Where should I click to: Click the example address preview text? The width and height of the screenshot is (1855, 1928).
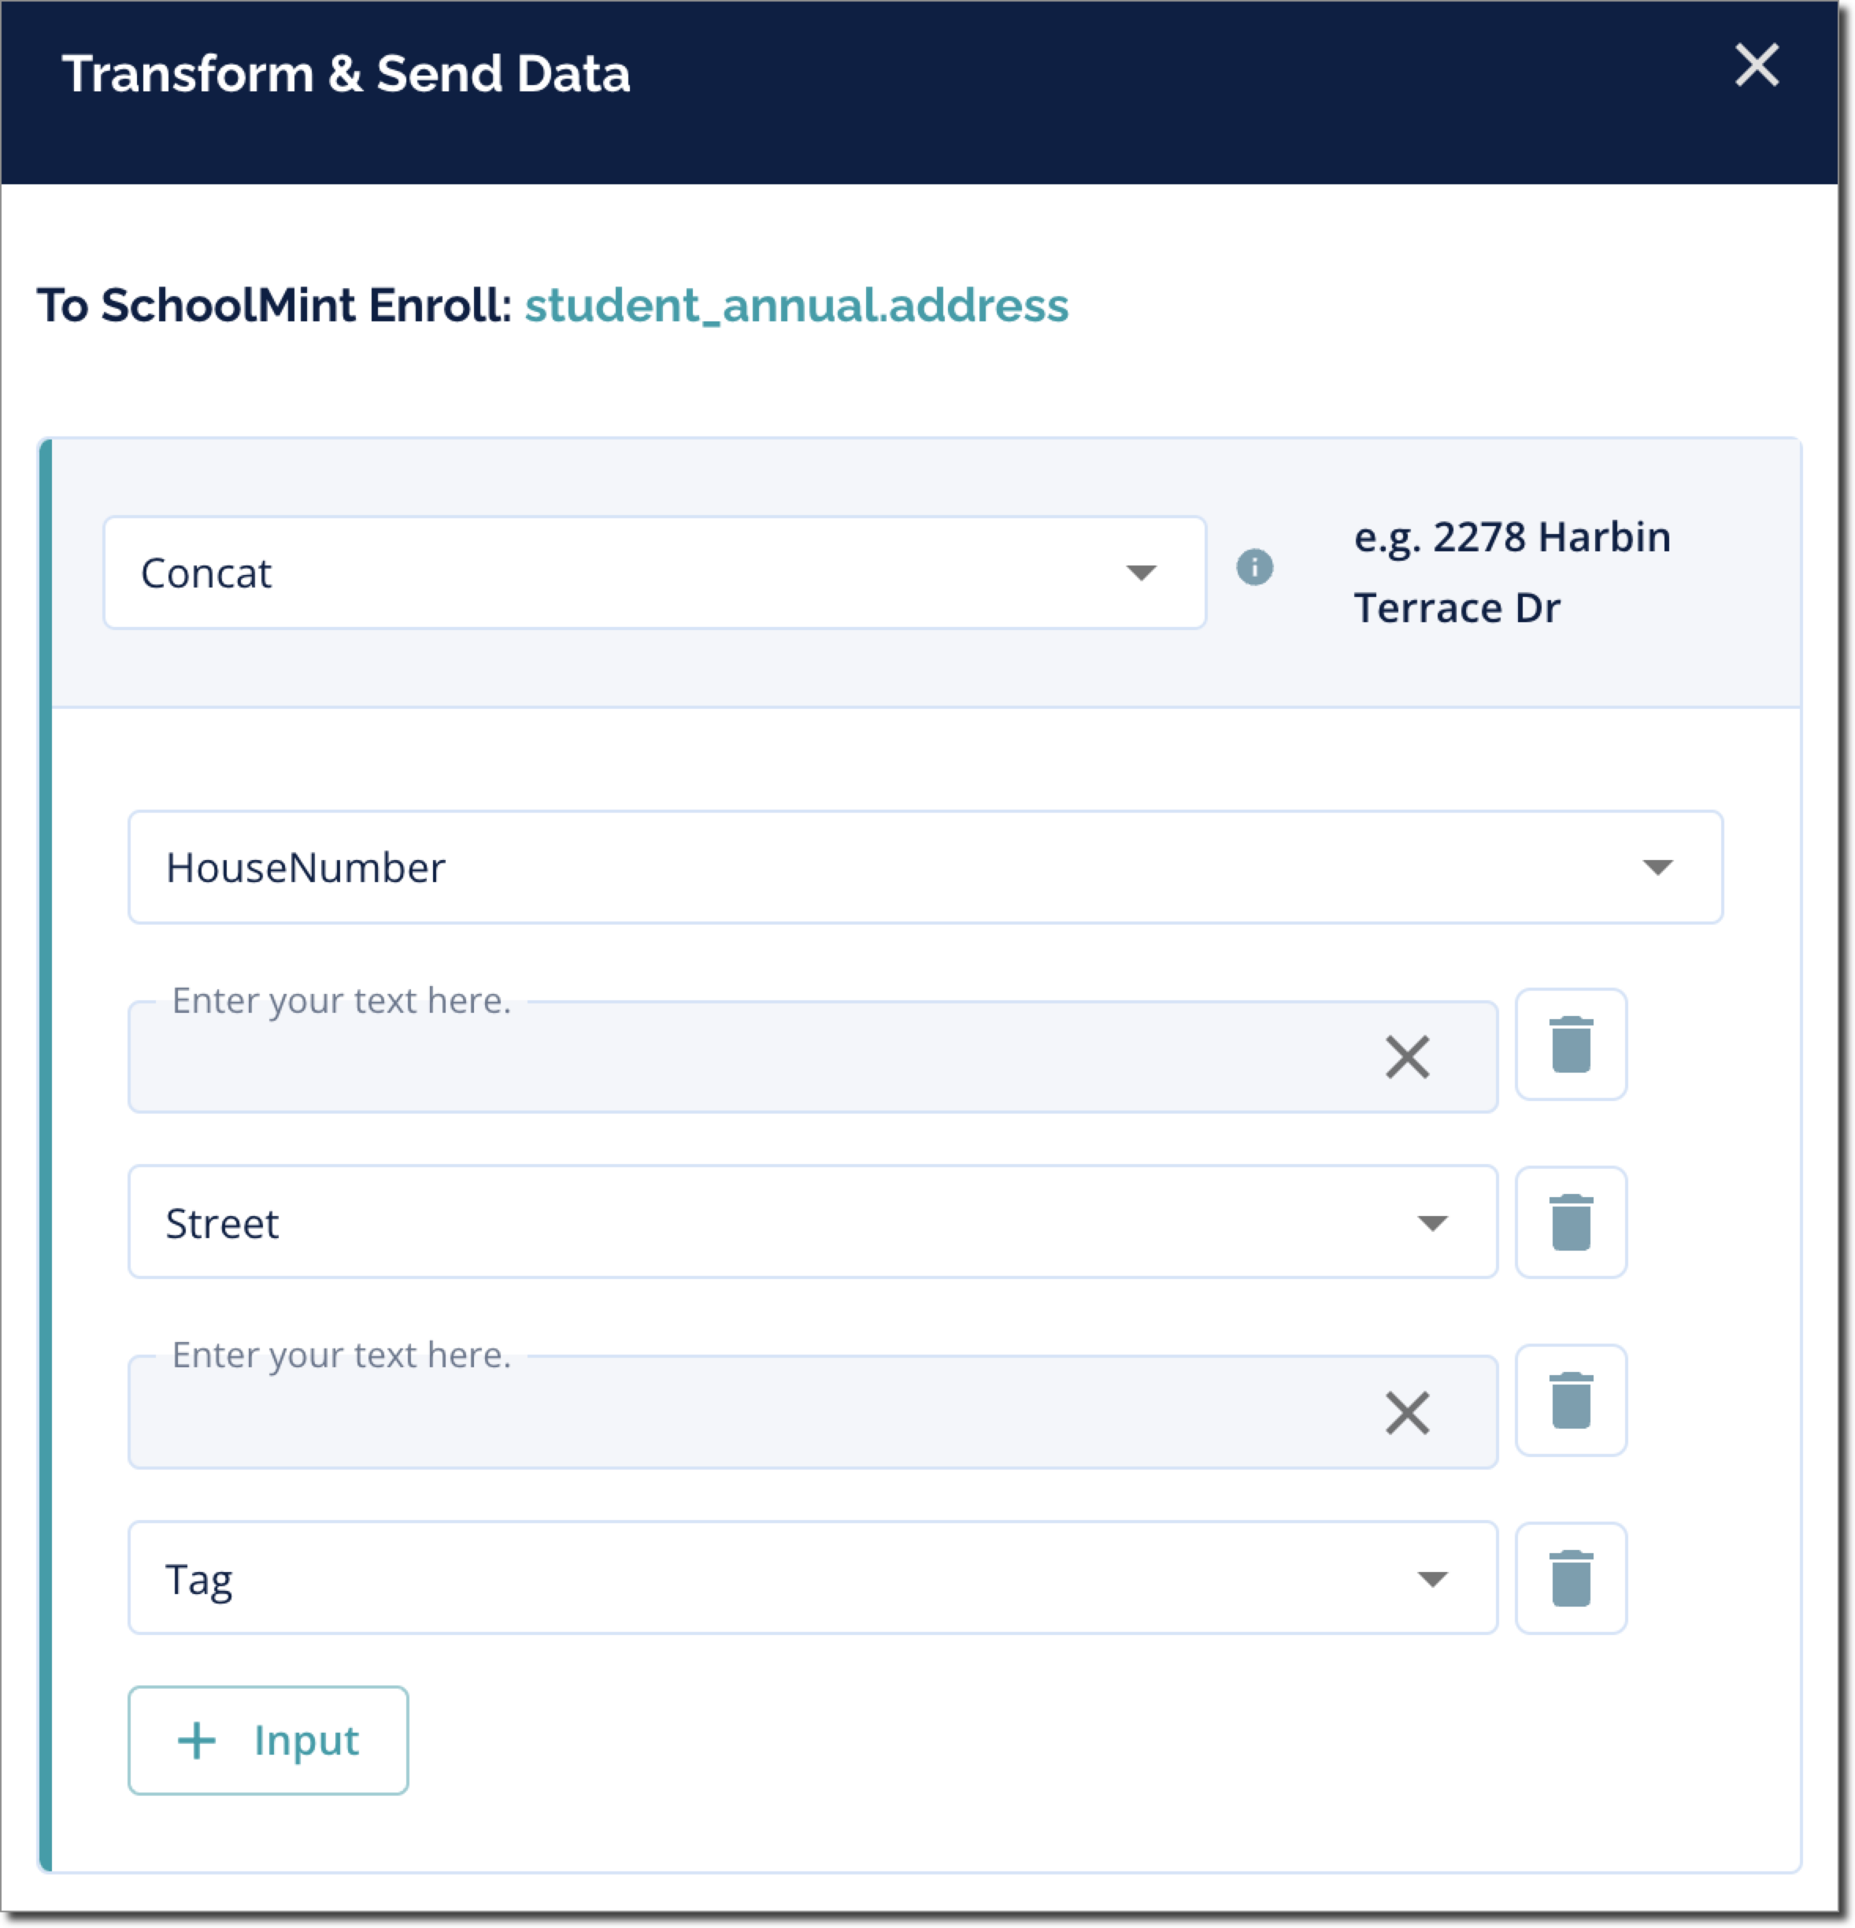pyautogui.click(x=1511, y=572)
